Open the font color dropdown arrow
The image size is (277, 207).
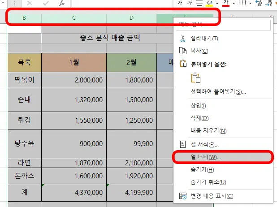coord(234,3)
